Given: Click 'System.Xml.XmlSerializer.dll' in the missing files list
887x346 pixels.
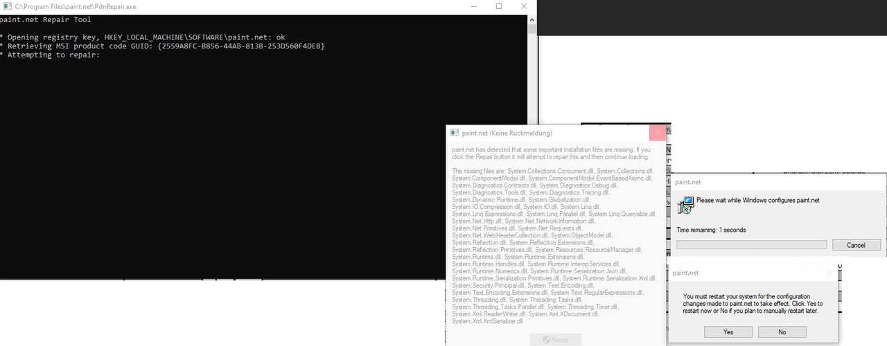Looking at the screenshot, I should [x=487, y=321].
